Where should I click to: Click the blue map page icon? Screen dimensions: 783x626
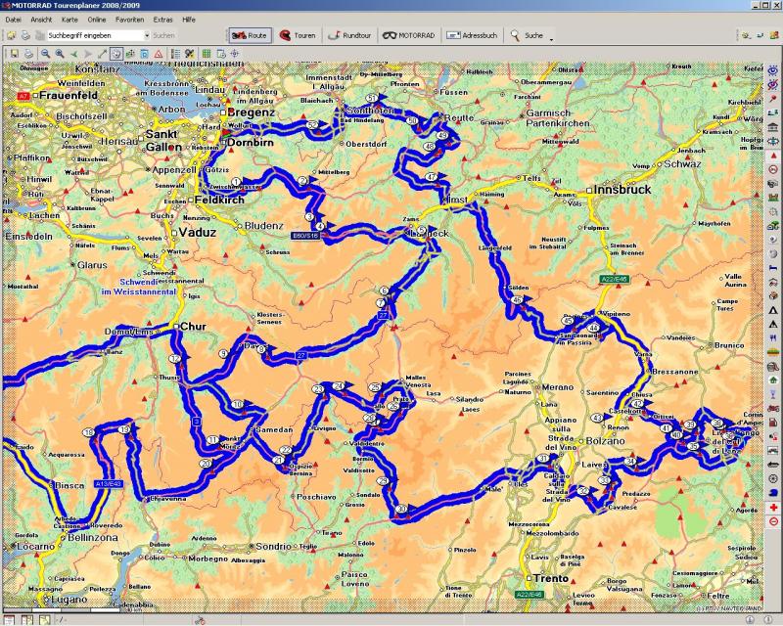point(144,54)
